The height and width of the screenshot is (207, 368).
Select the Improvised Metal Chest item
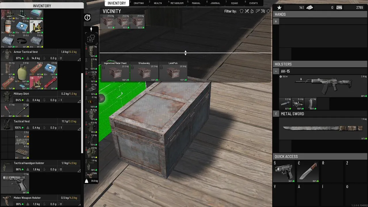pyautogui.click(x=115, y=72)
